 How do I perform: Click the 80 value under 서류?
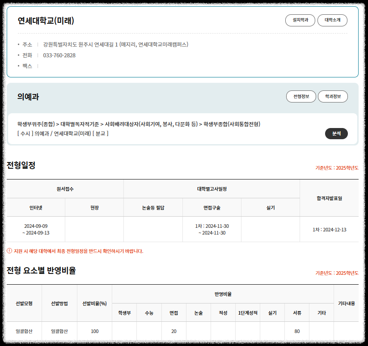tap(297, 331)
